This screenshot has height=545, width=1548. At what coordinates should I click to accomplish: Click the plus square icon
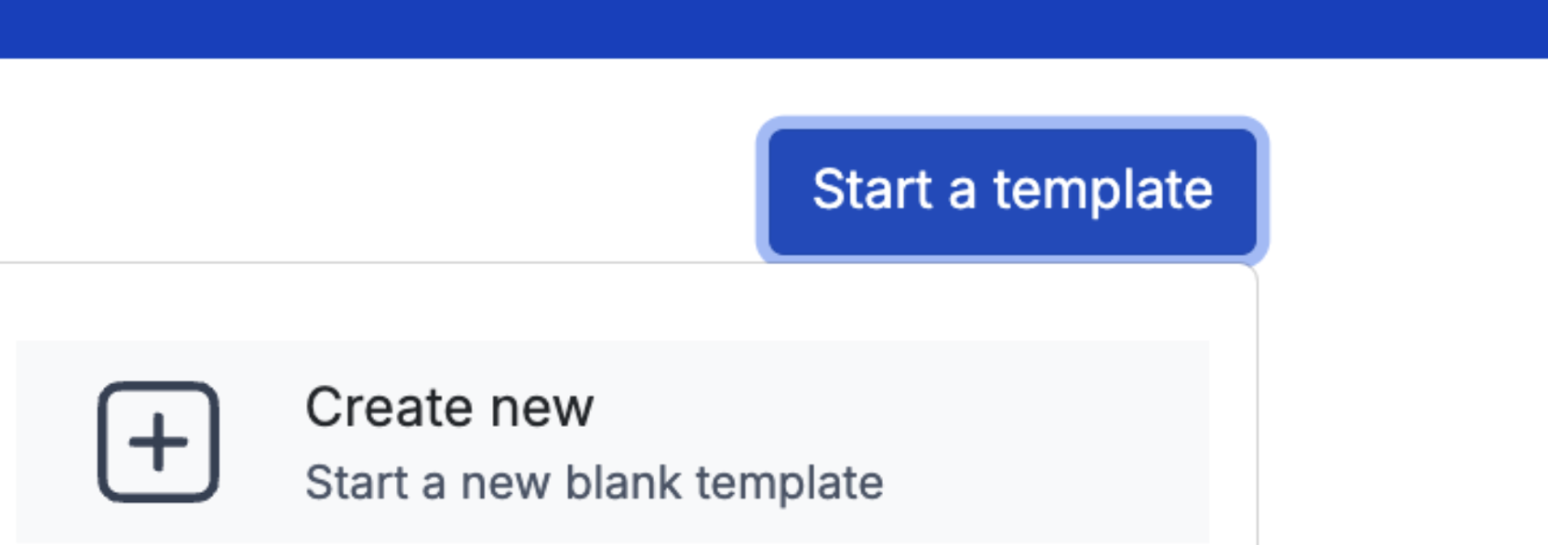point(158,442)
